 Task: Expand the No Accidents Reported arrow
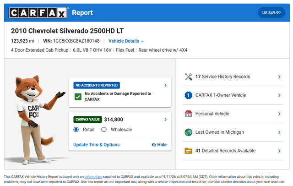165,85
